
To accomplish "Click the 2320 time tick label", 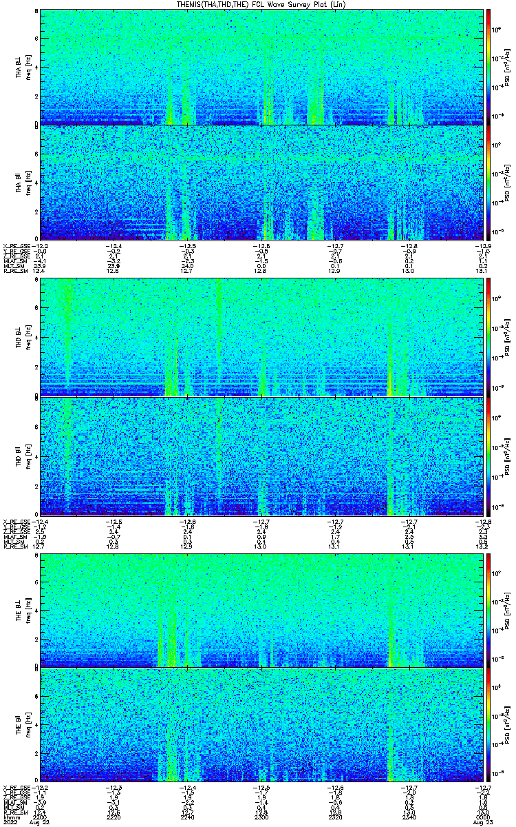I will 334,816.
